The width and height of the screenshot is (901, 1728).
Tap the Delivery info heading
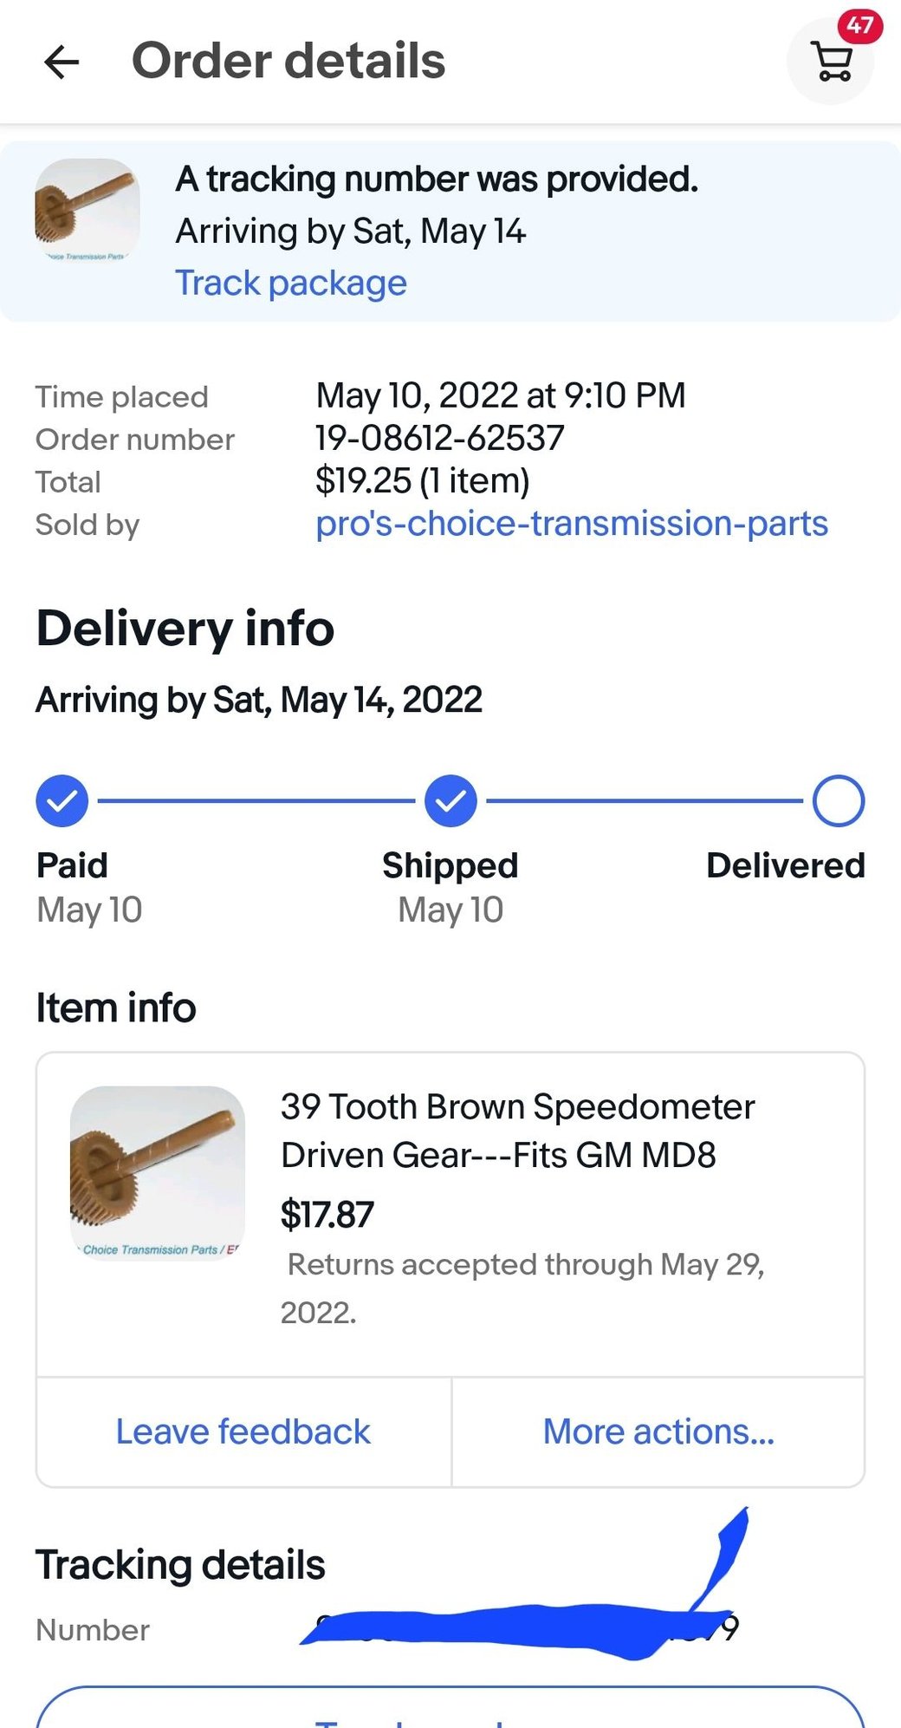pyautogui.click(x=185, y=629)
